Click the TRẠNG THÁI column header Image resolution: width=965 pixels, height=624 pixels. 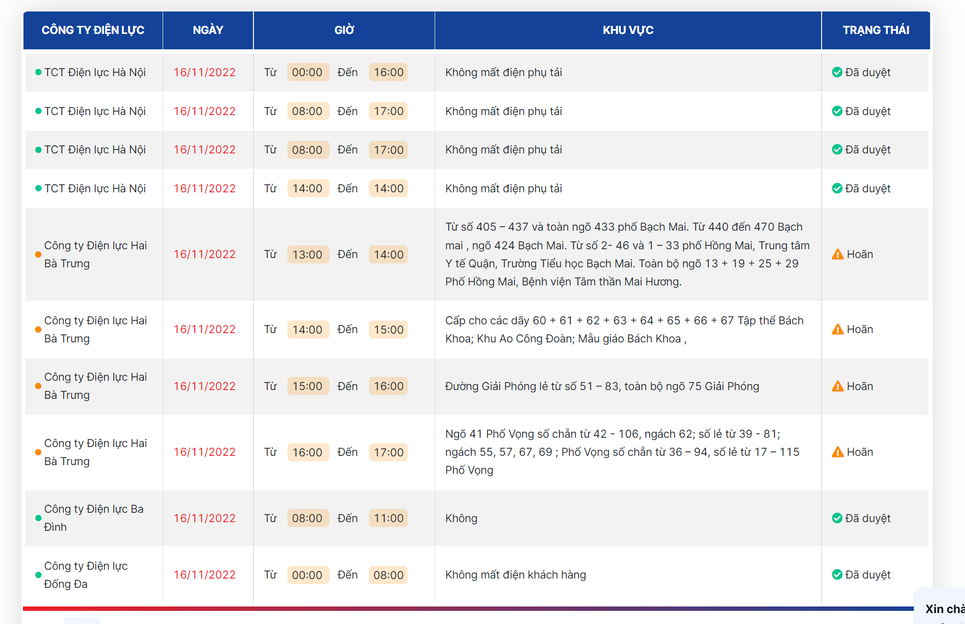point(876,30)
